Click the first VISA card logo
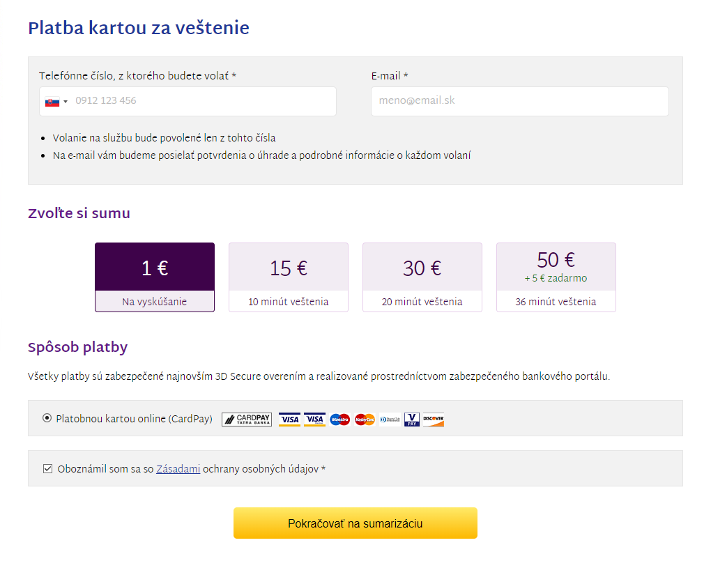This screenshot has height=561, width=711. pyautogui.click(x=289, y=419)
